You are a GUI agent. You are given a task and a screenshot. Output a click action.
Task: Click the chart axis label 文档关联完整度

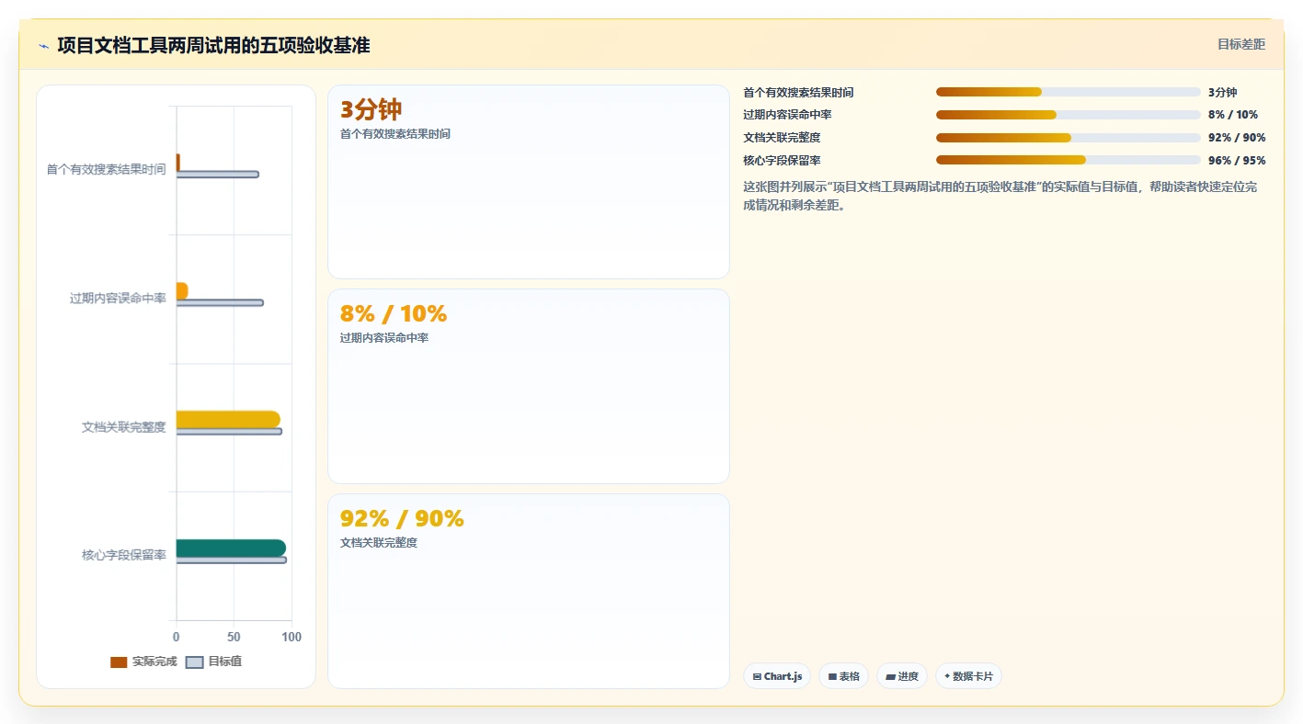pyautogui.click(x=124, y=427)
